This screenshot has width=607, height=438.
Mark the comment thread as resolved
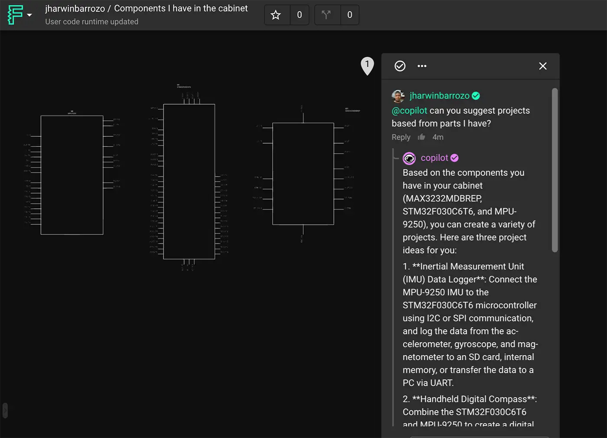pyautogui.click(x=400, y=66)
